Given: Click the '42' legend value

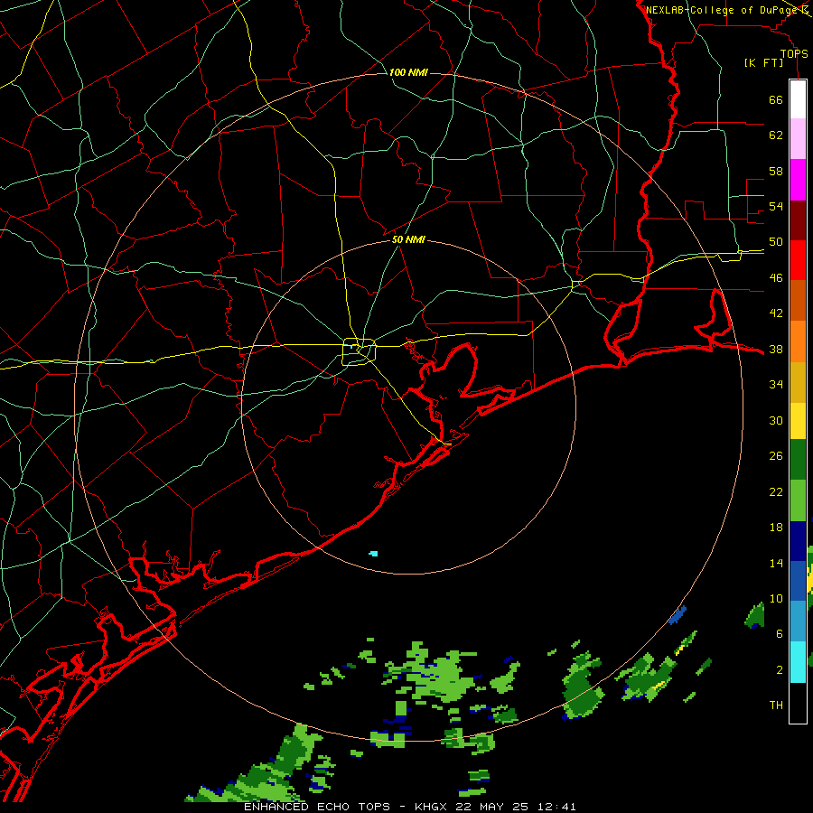Looking at the screenshot, I should (x=776, y=313).
